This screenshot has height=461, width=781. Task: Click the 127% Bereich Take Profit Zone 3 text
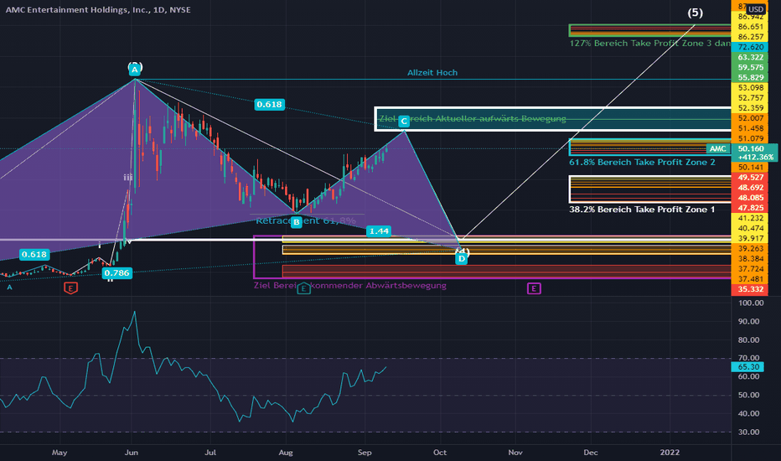click(650, 44)
